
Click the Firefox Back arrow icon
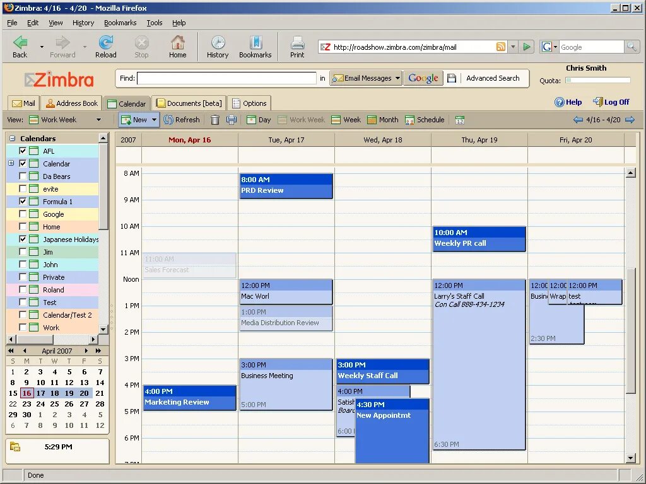pos(20,42)
